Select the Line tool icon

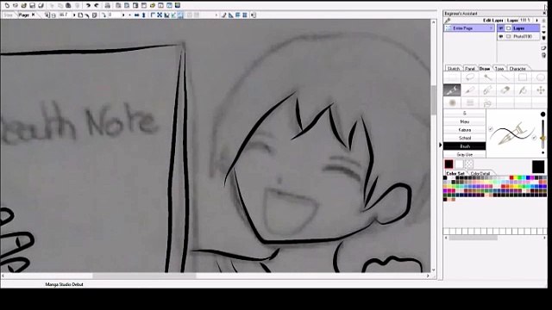click(505, 77)
